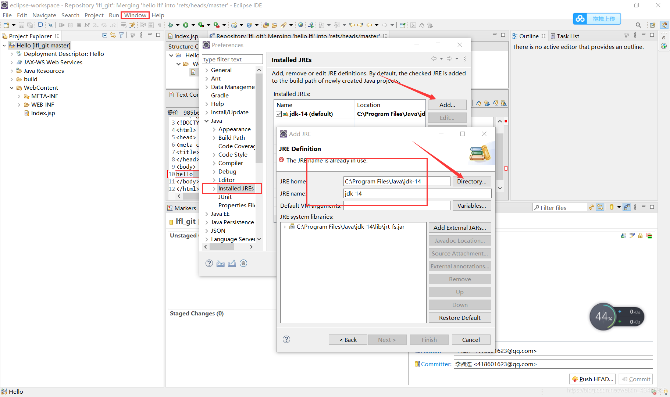
Task: Click the Filter files search box
Action: point(559,208)
